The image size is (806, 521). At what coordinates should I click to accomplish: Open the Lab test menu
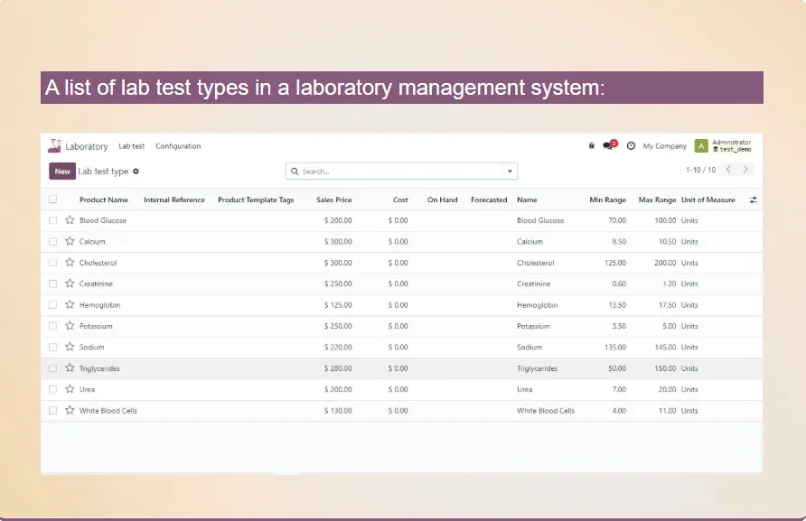pyautogui.click(x=132, y=146)
